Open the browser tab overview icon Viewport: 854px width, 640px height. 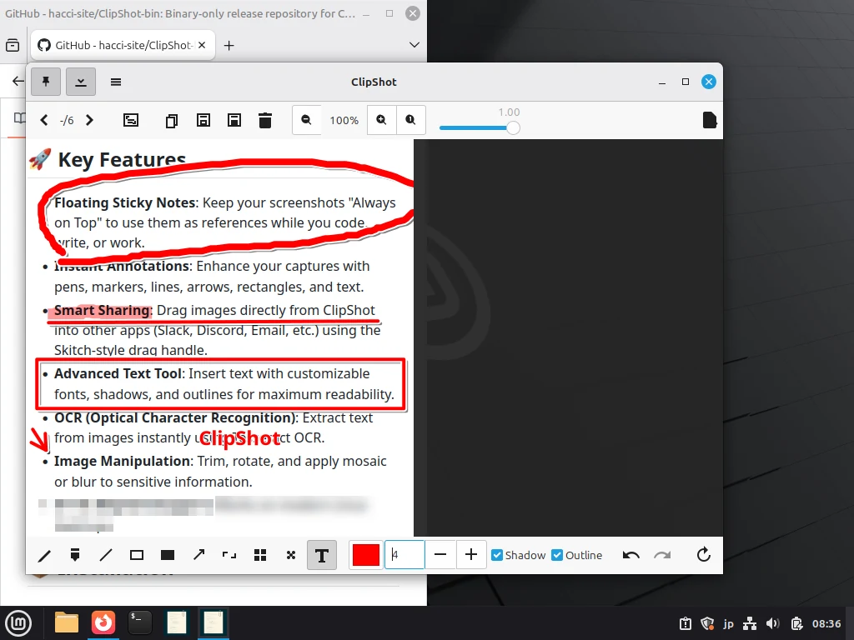pyautogui.click(x=13, y=45)
